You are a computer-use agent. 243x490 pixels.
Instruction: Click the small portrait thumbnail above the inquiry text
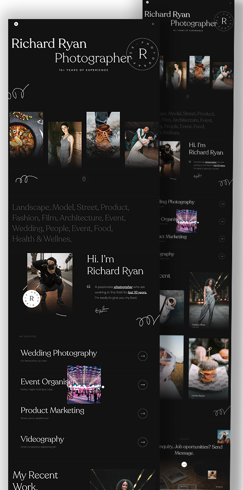point(224,436)
